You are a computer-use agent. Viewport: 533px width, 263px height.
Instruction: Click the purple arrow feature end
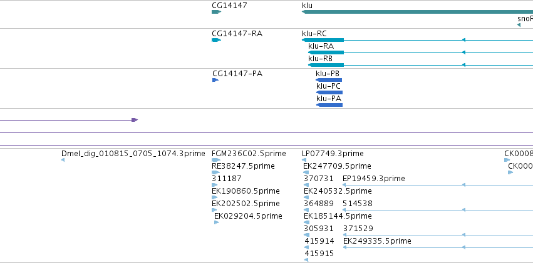pos(135,120)
